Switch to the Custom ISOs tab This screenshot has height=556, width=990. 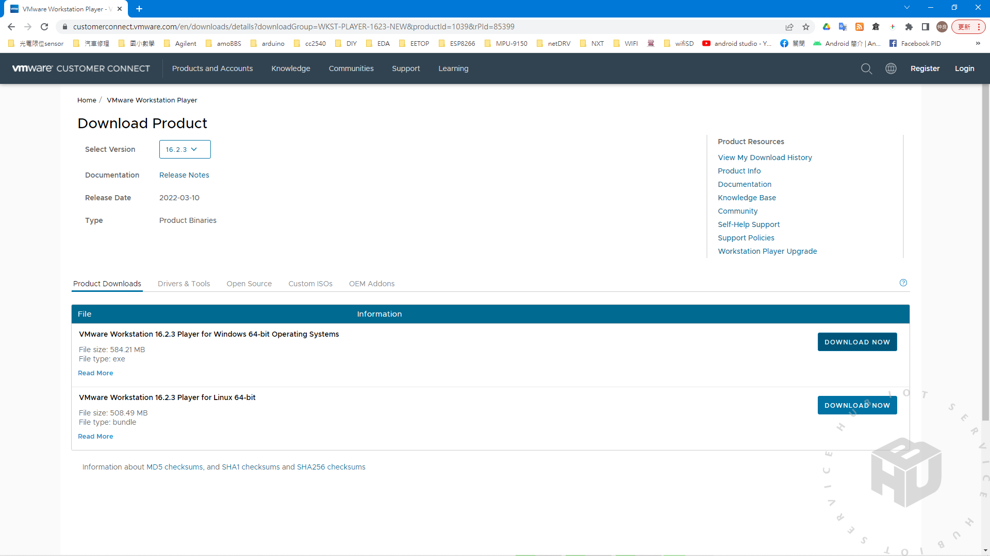click(x=310, y=284)
